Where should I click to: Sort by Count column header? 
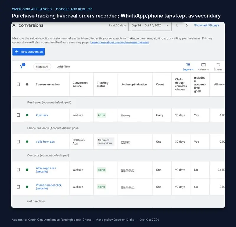click(160, 85)
